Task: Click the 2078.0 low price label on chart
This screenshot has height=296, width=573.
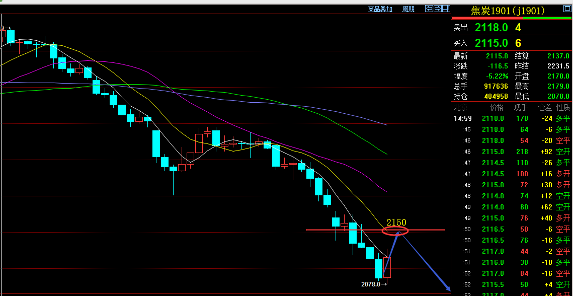Action: 371,284
